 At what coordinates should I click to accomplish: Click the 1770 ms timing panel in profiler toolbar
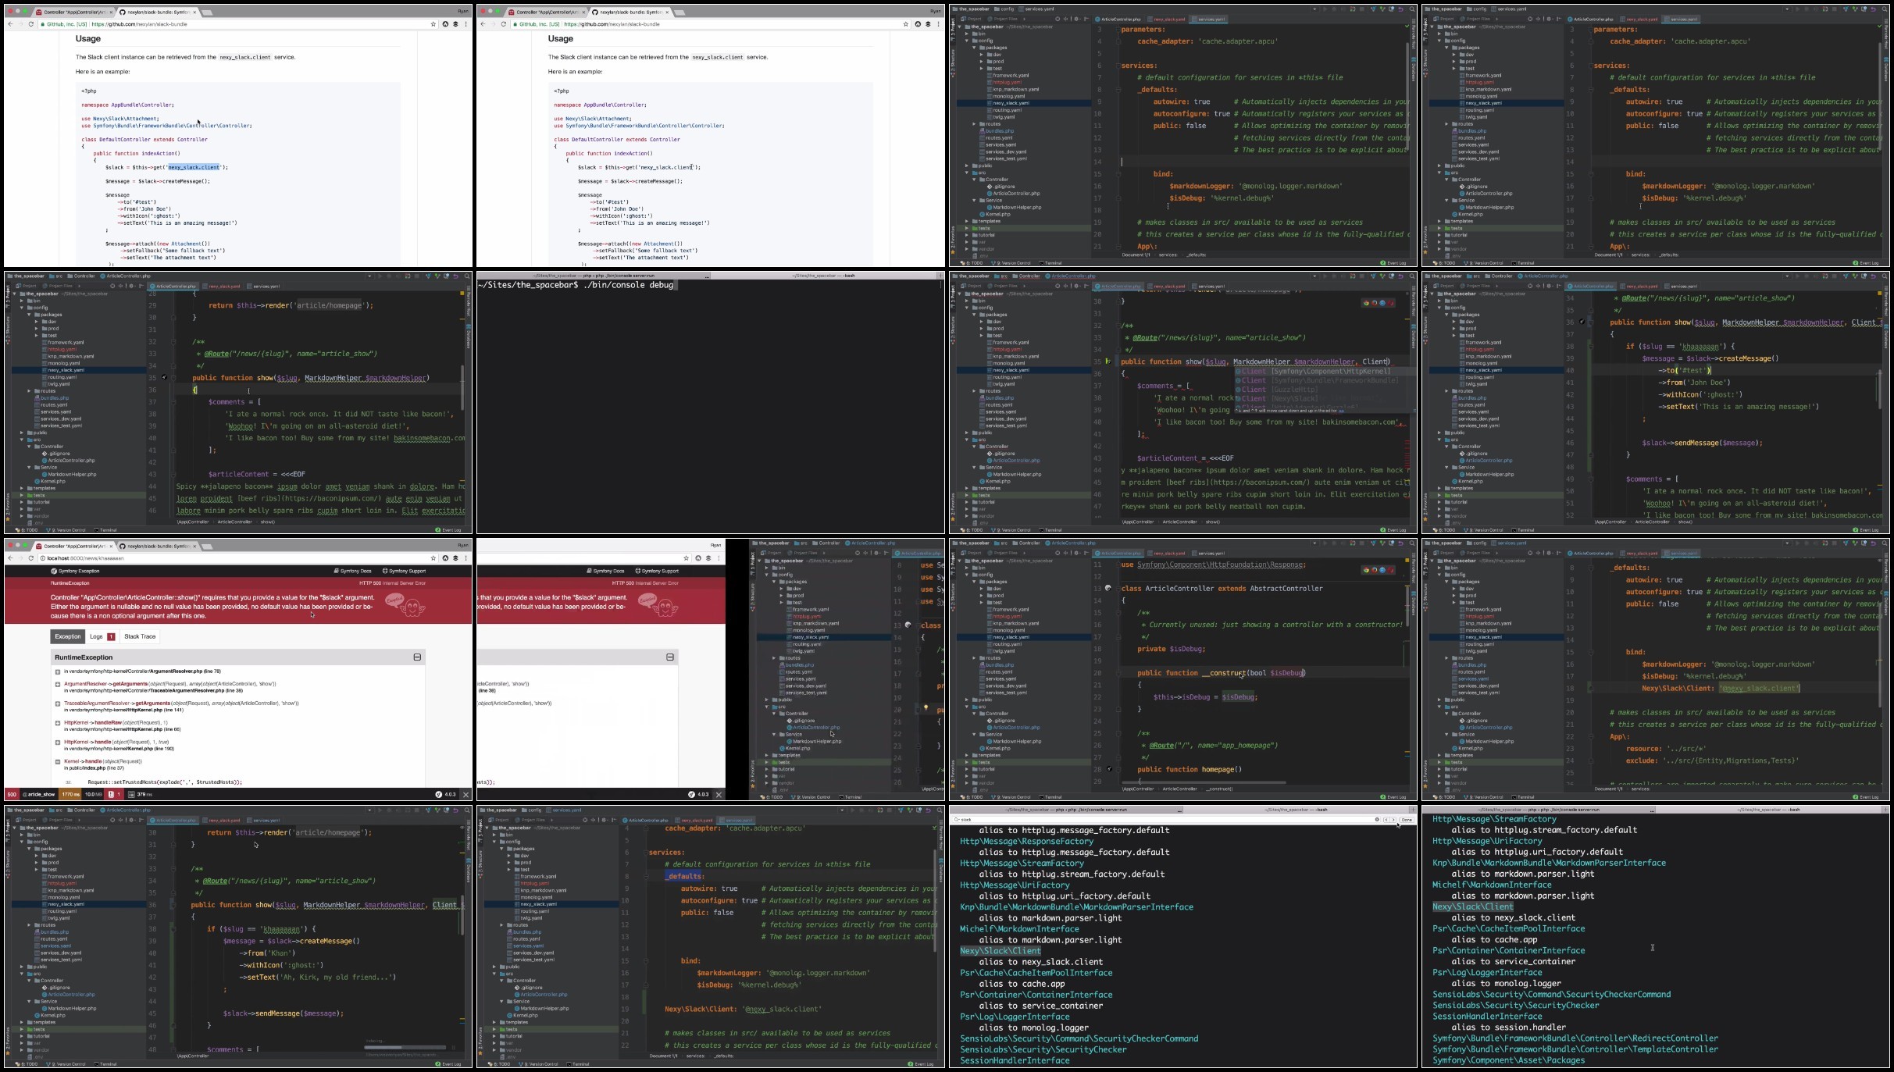click(x=70, y=794)
